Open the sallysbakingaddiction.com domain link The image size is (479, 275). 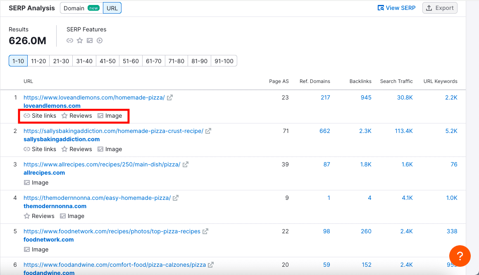tap(62, 139)
